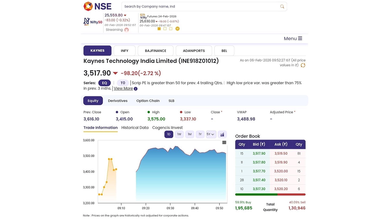Click the Nifty50 logo
Viewport: 389px width, 219px height.
[93, 22]
